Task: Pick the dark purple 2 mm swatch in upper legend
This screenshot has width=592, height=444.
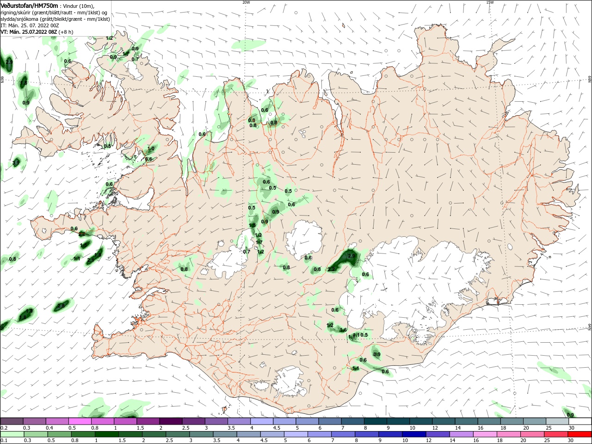Action: [171, 421]
